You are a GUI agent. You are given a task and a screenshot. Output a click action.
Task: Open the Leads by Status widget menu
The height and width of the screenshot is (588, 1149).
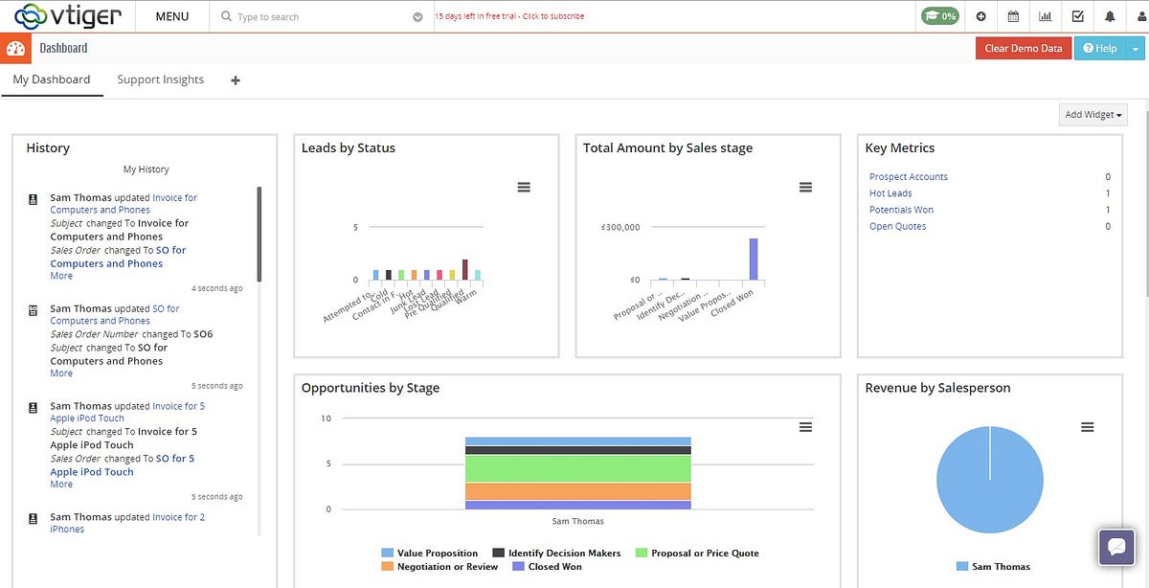pyautogui.click(x=524, y=187)
